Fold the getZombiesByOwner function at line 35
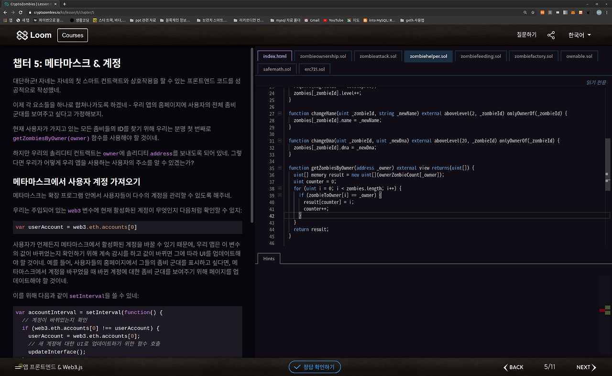The height and width of the screenshot is (376, 612). tap(279, 168)
